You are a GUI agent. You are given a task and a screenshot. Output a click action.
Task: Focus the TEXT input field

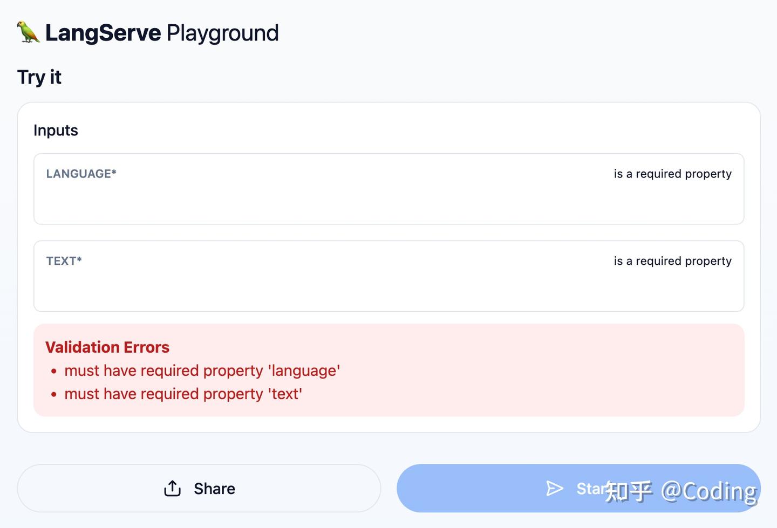click(x=388, y=276)
